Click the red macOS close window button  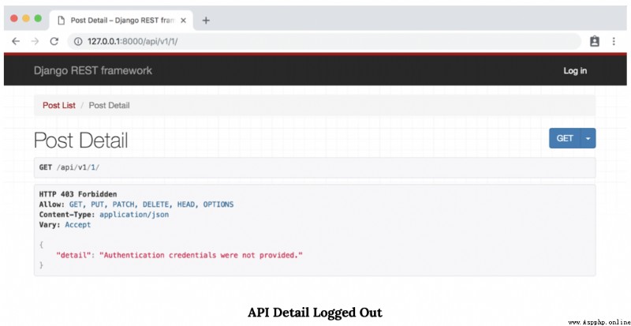tap(14, 18)
